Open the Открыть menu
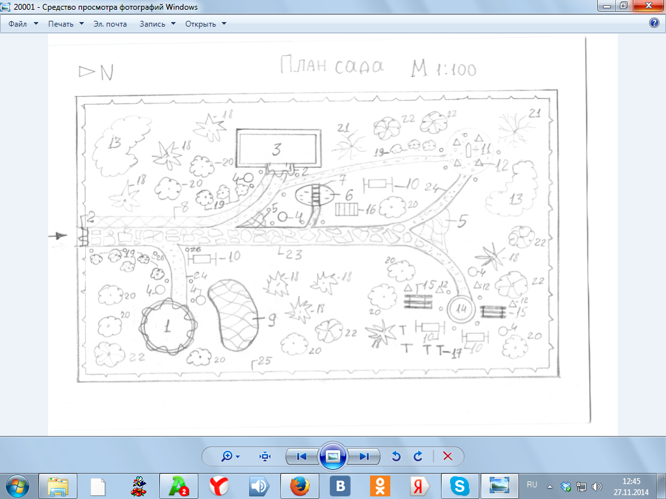 (x=206, y=24)
